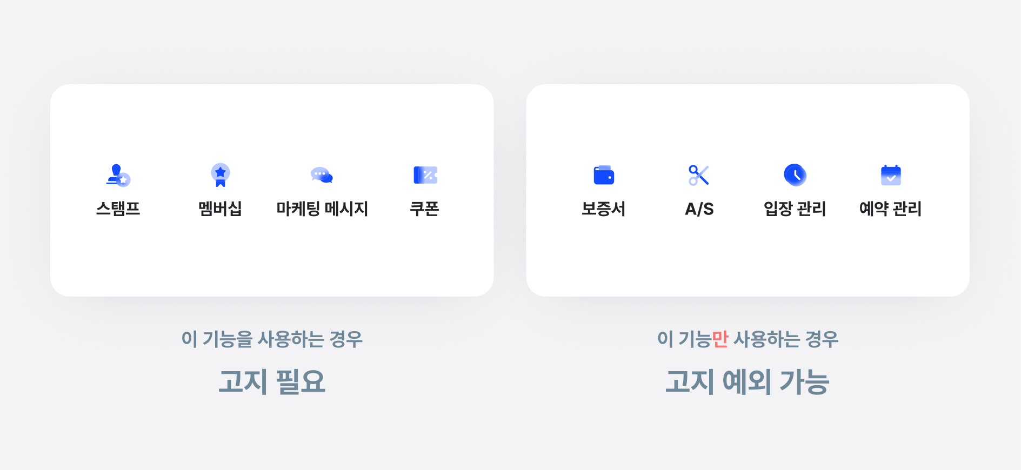The height and width of the screenshot is (470, 1021).
Task: Click the 이 기능을 사용하는 경우 caption
Action: (272, 339)
